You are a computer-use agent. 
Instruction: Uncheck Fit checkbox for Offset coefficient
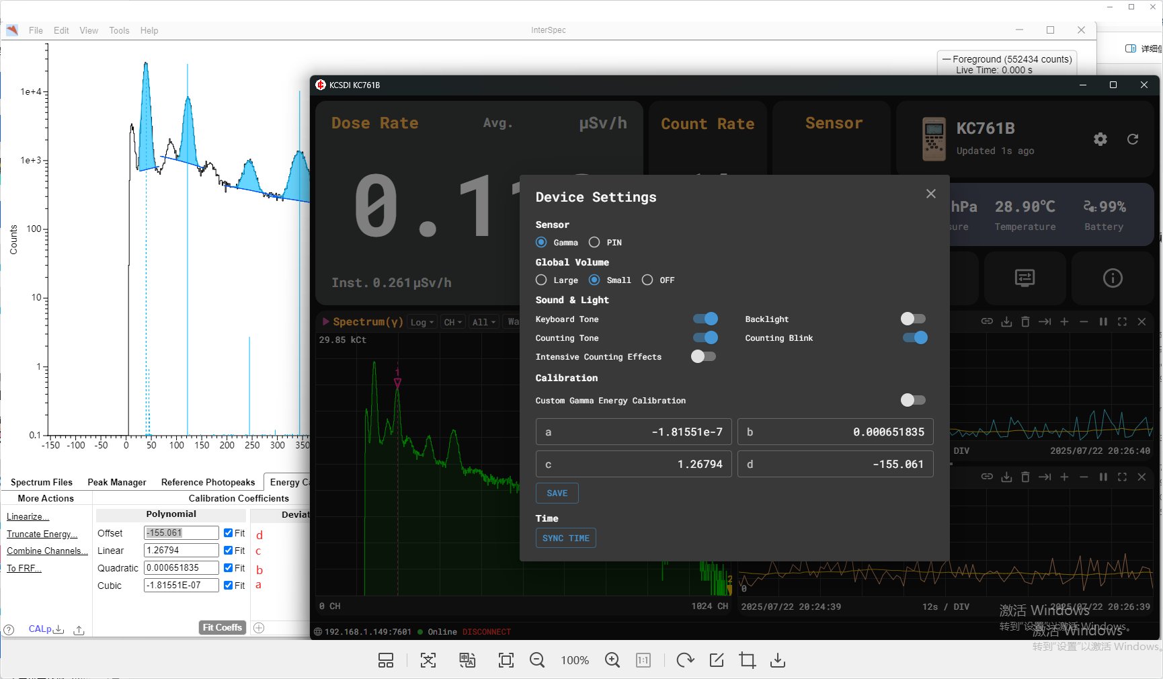tap(229, 532)
